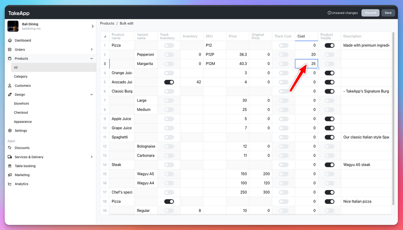Save the bulk edit changes
The height and width of the screenshot is (230, 403).
coord(388,13)
